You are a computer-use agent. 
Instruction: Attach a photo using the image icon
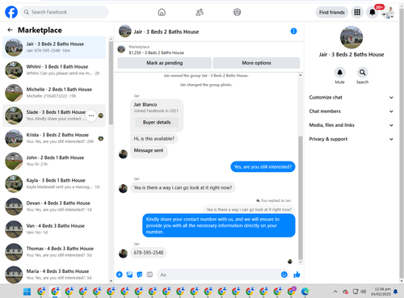(129, 275)
